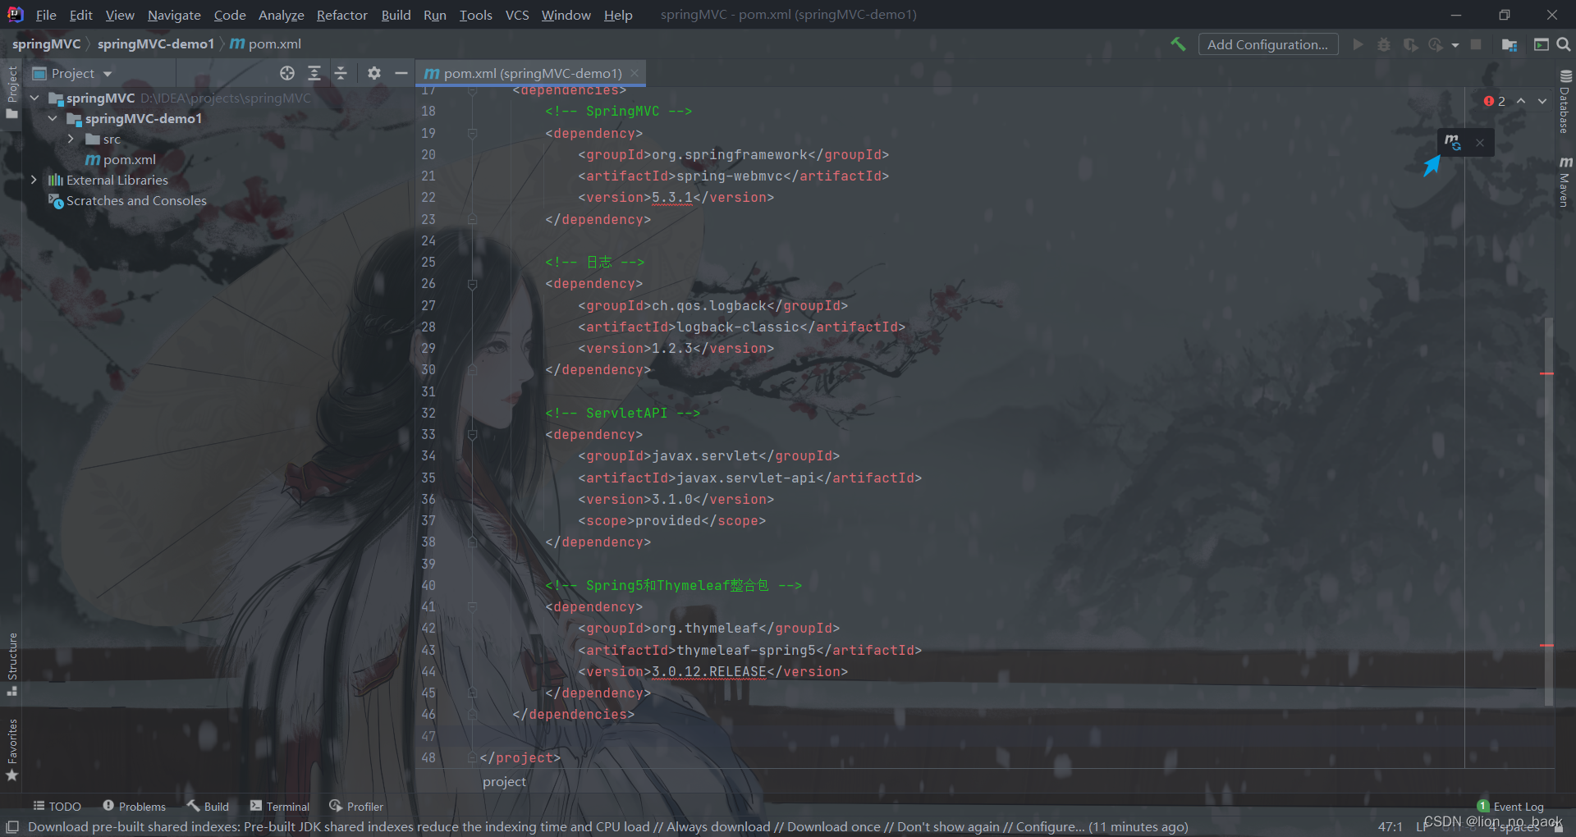Click the Always download link
This screenshot has height=837, width=1576.
[x=718, y=826]
